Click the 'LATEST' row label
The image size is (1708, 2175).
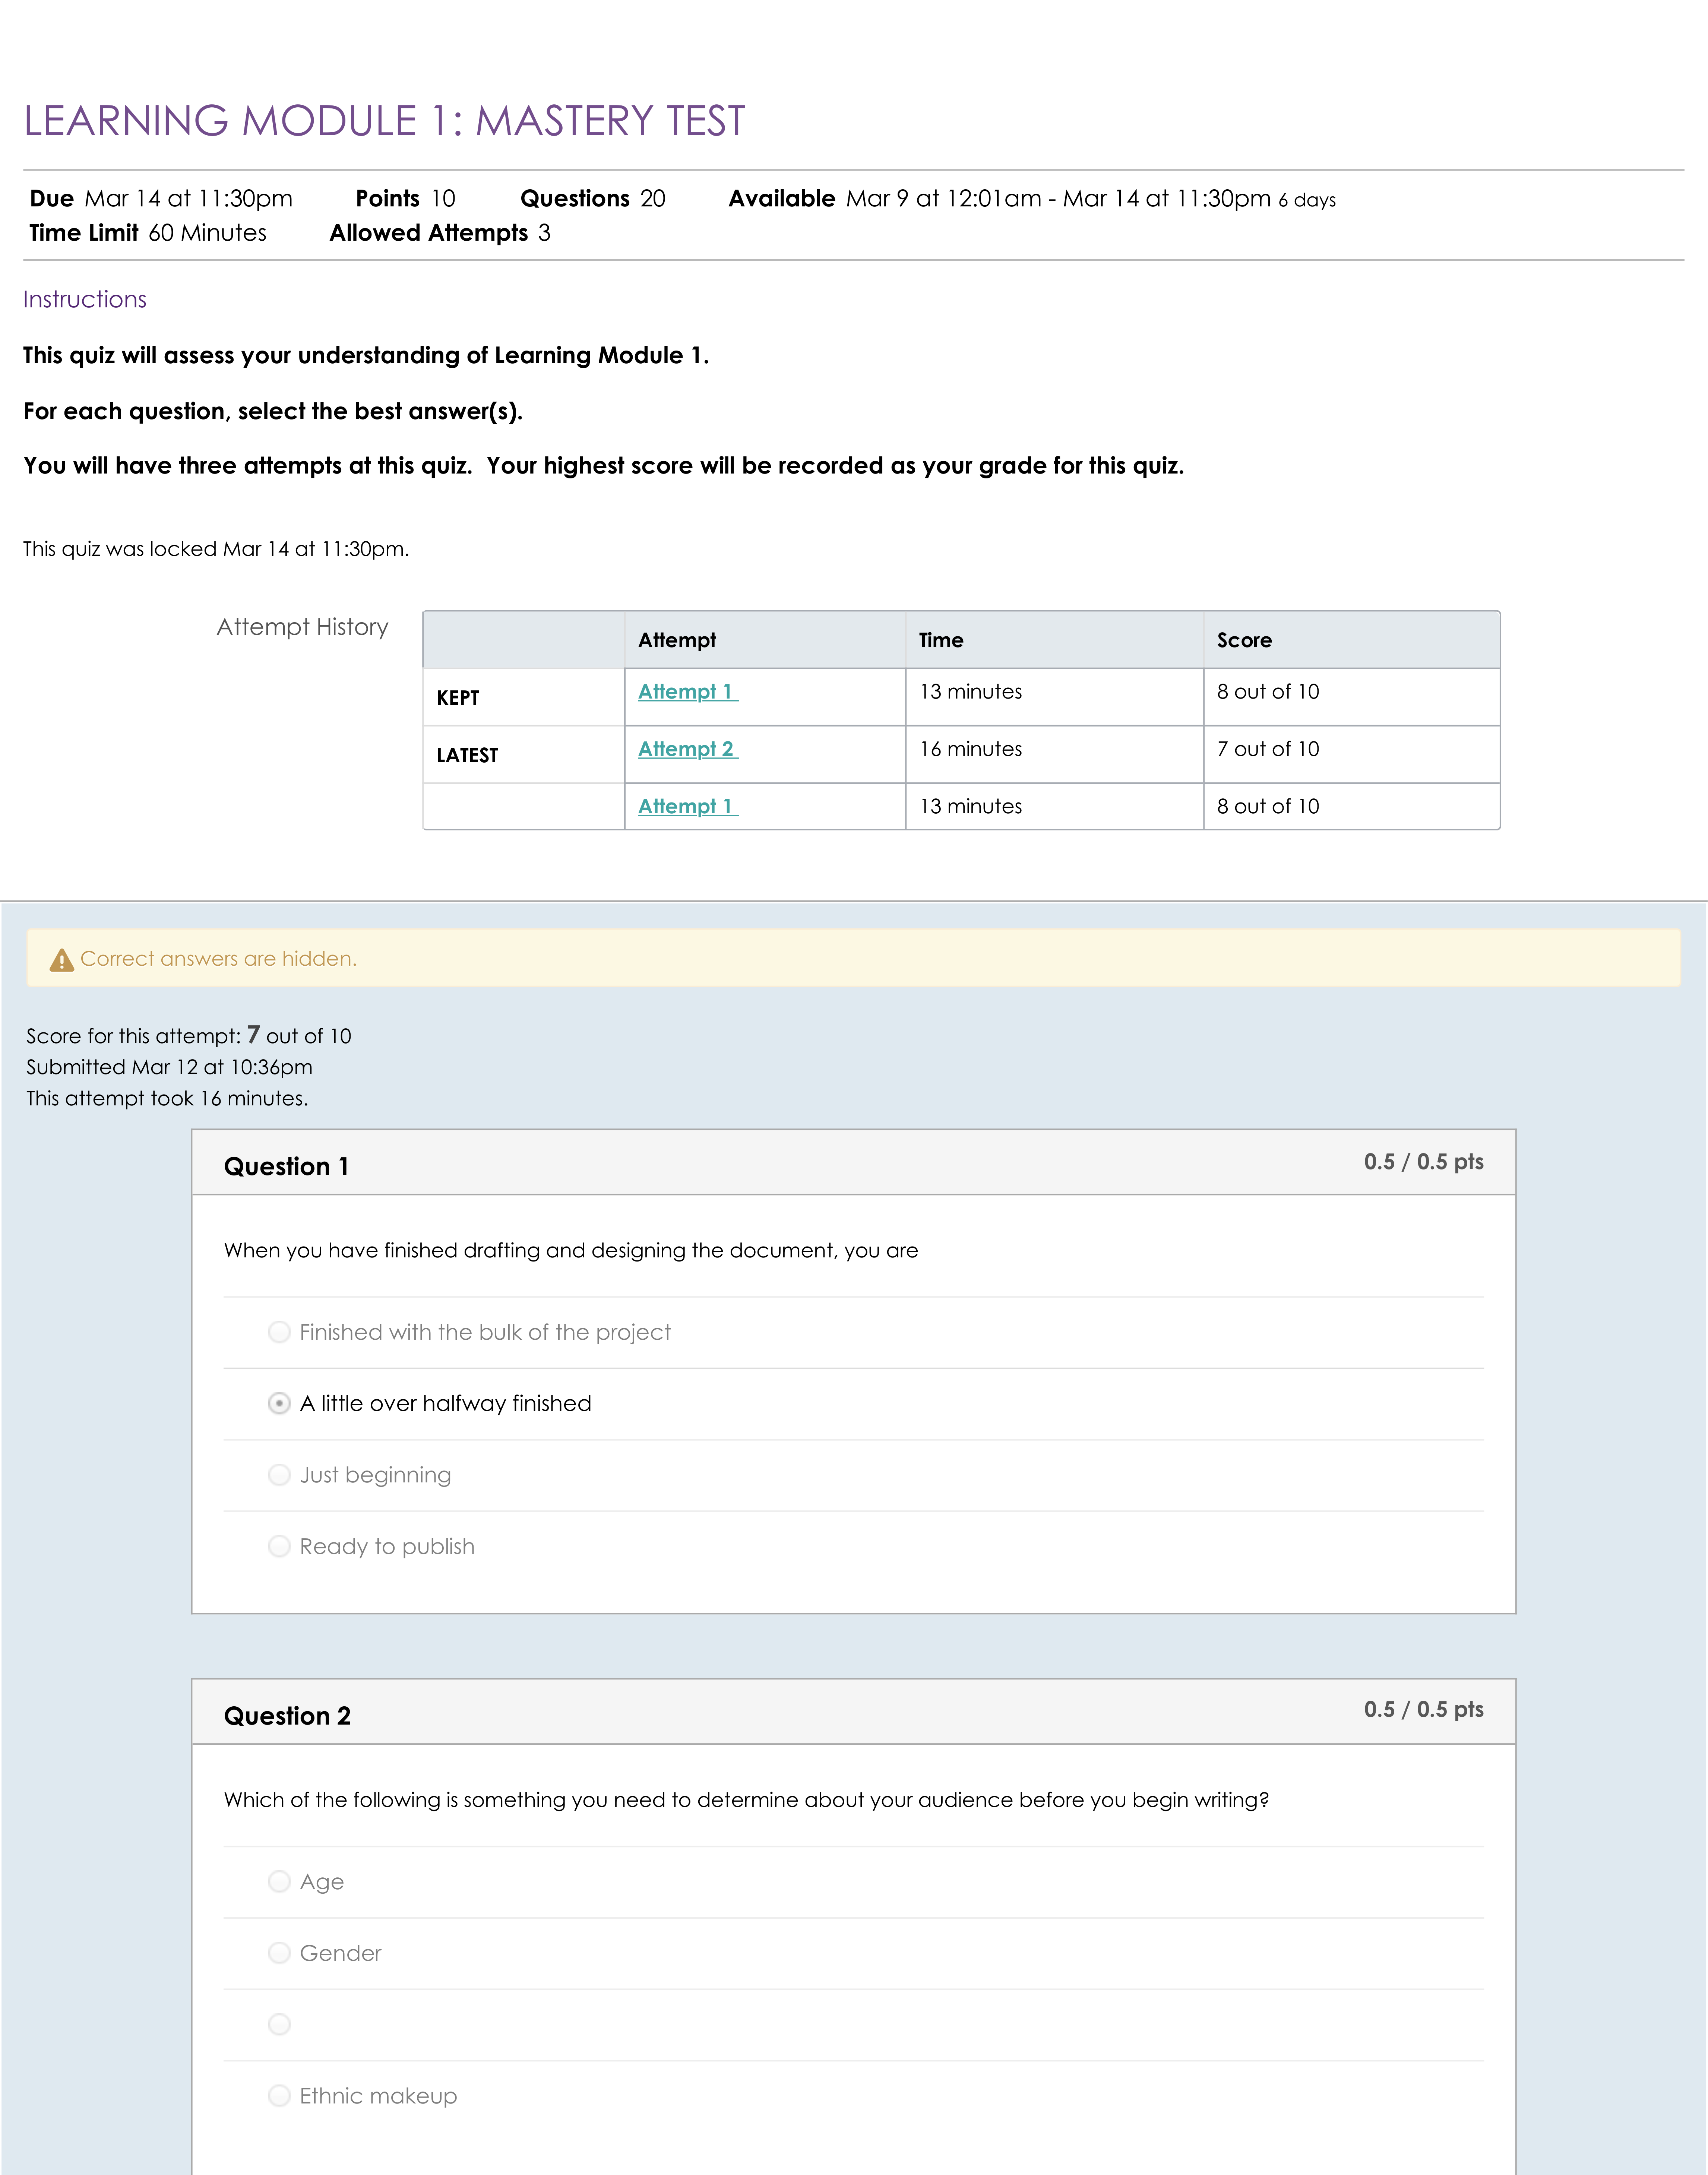point(467,755)
